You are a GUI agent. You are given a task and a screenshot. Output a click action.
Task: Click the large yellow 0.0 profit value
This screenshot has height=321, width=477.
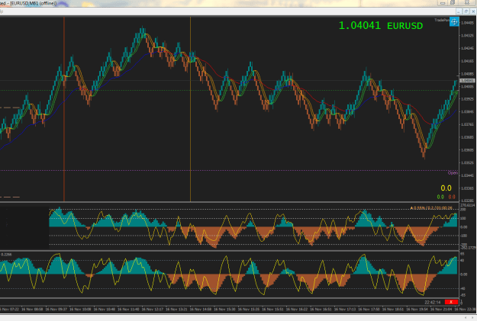[446, 188]
